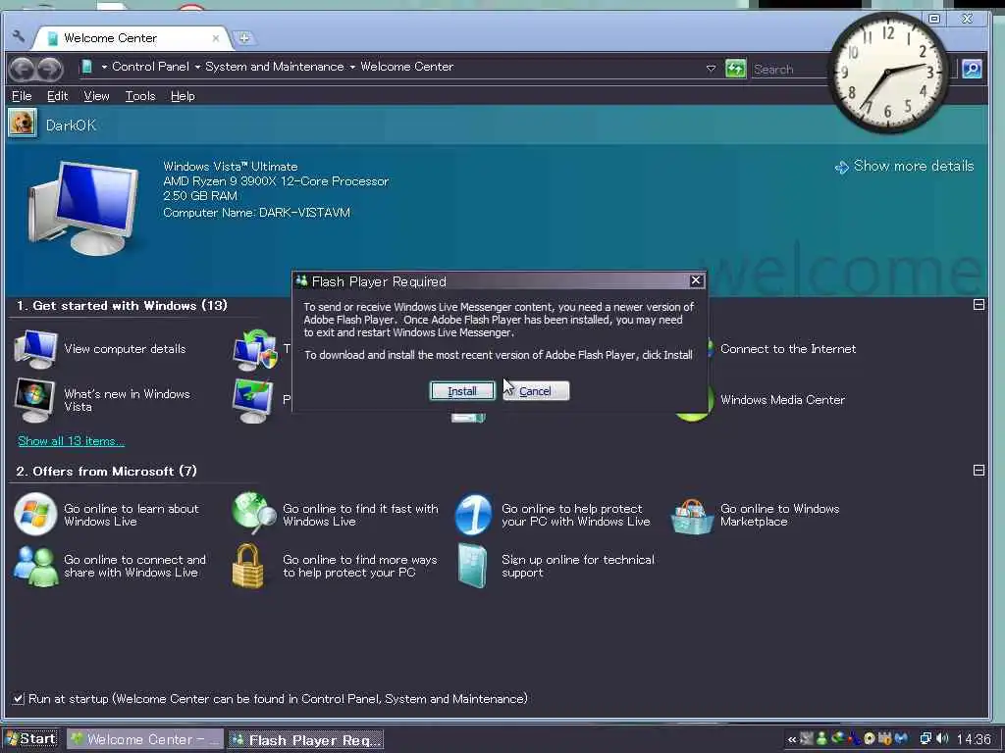Open the View menu

96,96
